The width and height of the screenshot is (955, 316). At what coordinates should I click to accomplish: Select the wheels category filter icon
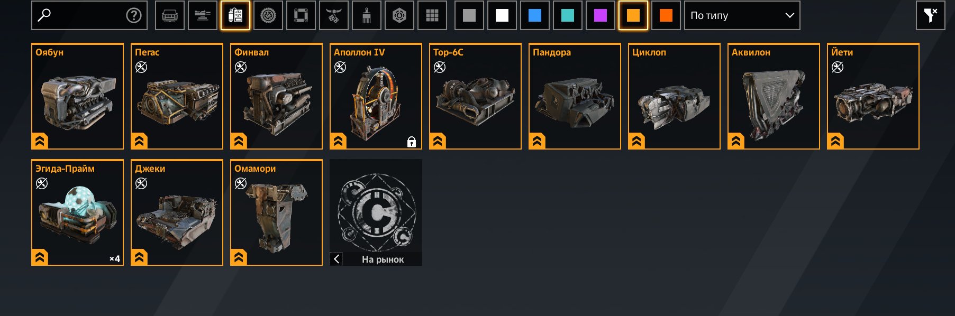[268, 15]
